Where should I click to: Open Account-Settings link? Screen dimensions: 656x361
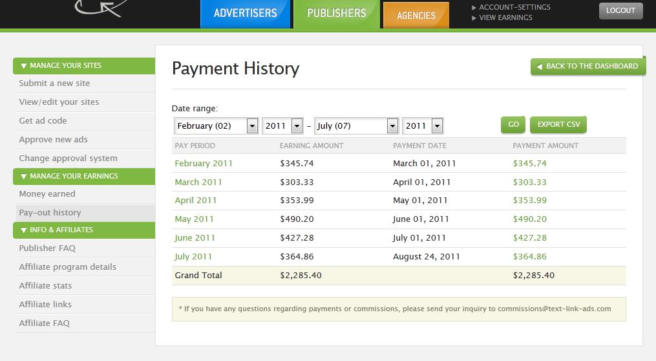(x=514, y=7)
